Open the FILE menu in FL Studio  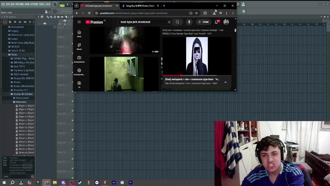(3, 4)
